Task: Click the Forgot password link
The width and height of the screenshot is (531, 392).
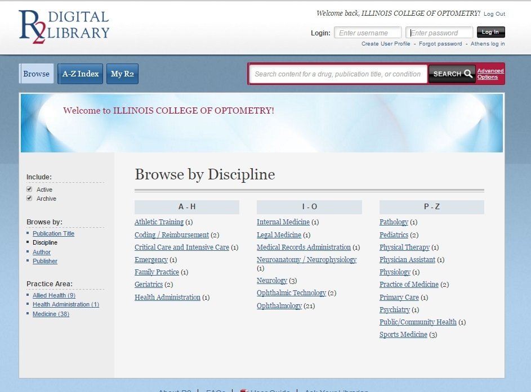Action: [x=440, y=44]
